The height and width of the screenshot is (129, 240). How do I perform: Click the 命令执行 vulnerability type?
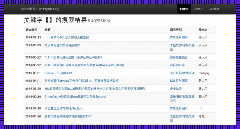176,89
